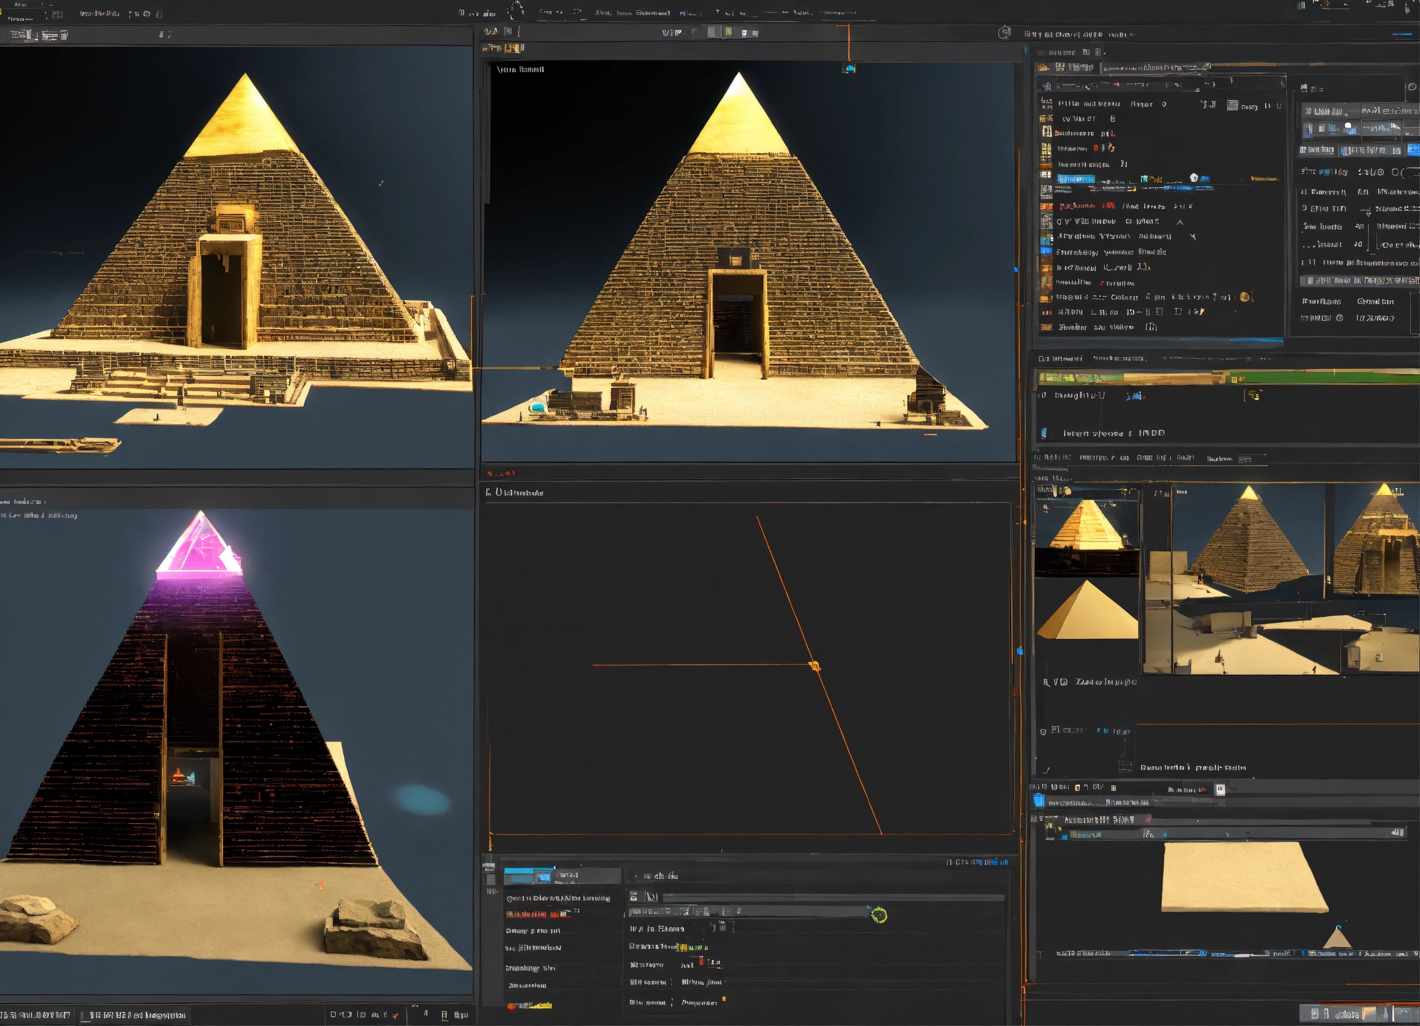Click the blue camera marker above the center viewport

[849, 68]
